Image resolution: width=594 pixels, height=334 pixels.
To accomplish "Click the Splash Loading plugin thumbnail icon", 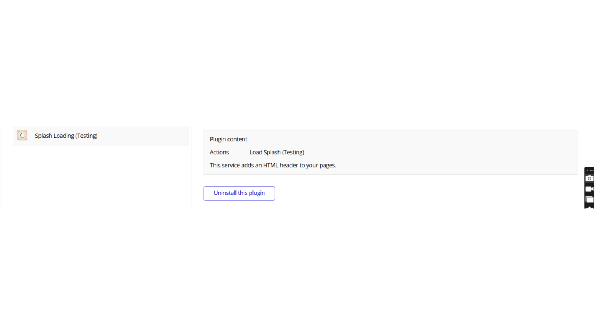I will point(22,136).
